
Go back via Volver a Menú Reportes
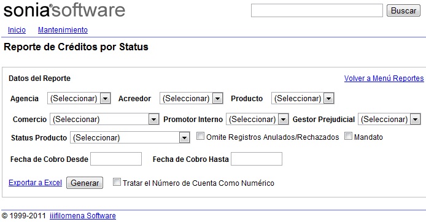384,78
